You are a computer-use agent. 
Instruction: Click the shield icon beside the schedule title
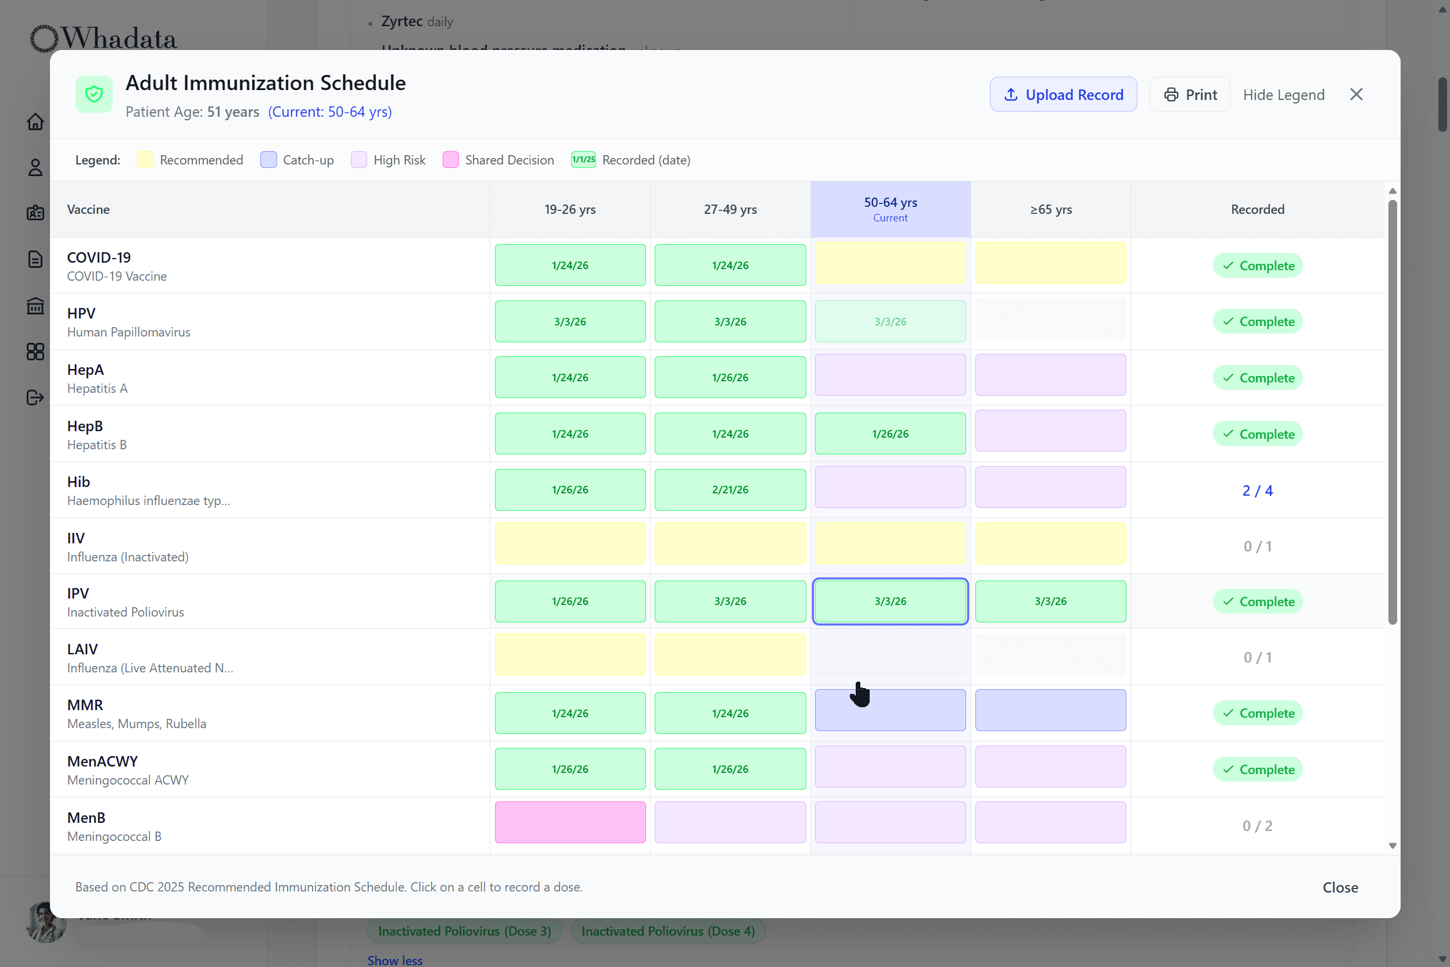(x=94, y=94)
